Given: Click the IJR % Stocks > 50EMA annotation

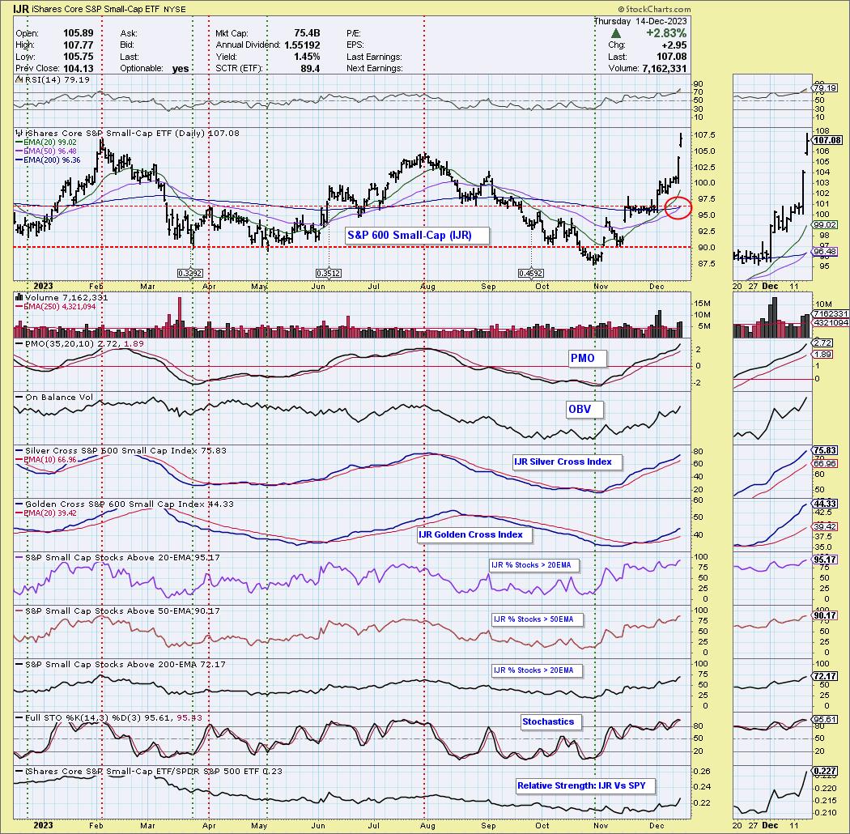Looking at the screenshot, I should [x=538, y=619].
